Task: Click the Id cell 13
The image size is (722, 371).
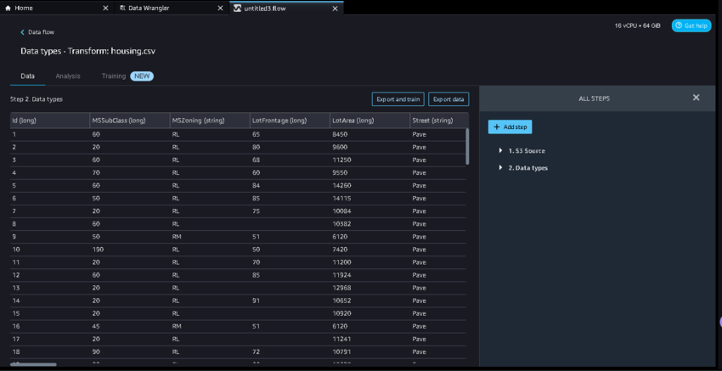Action: click(x=14, y=288)
